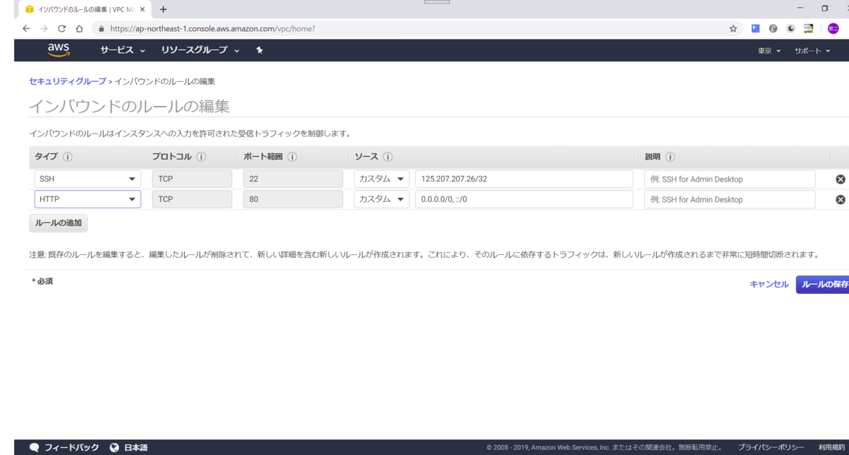This screenshot has height=455, width=849.
Task: Click the browser home icon
Action: [79, 28]
